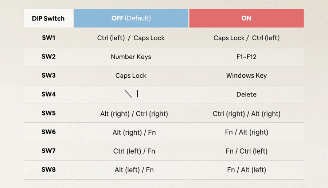328x188 pixels.
Task: Click the Delete cell in SW4 row
Action: [246, 94]
